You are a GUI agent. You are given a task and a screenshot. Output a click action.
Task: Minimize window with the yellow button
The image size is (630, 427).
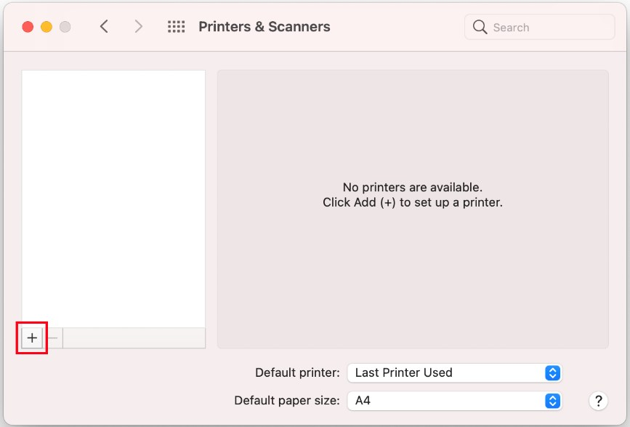(x=47, y=27)
